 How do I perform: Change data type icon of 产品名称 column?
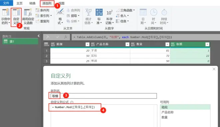[93, 44]
